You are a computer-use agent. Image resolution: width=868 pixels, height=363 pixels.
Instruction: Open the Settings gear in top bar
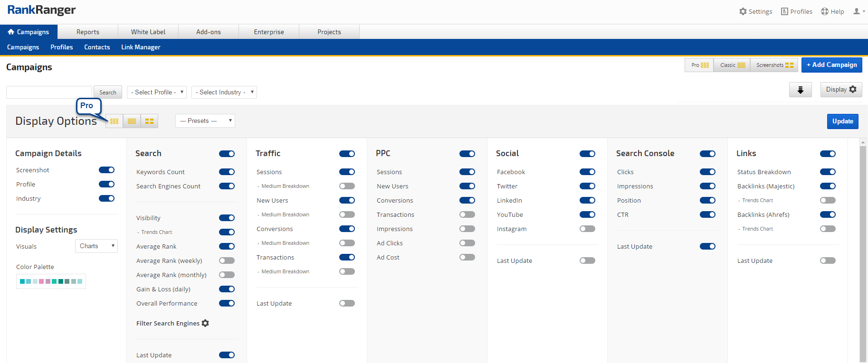tap(743, 11)
